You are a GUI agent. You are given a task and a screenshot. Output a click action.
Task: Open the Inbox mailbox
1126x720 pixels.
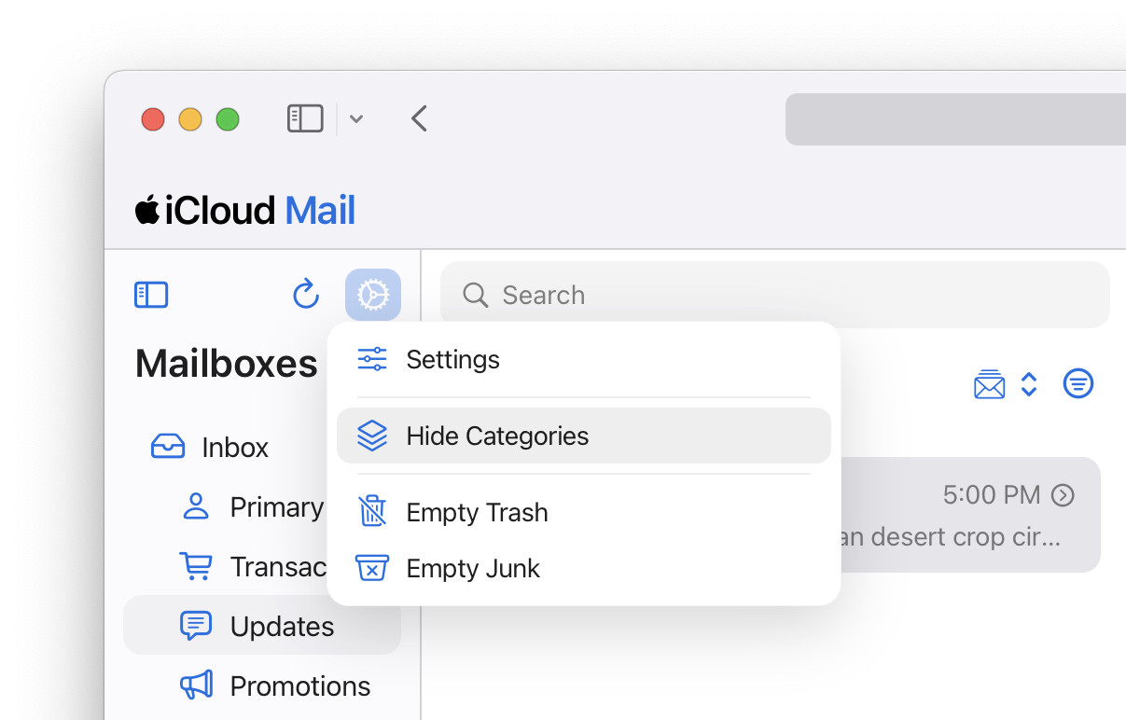tap(233, 448)
